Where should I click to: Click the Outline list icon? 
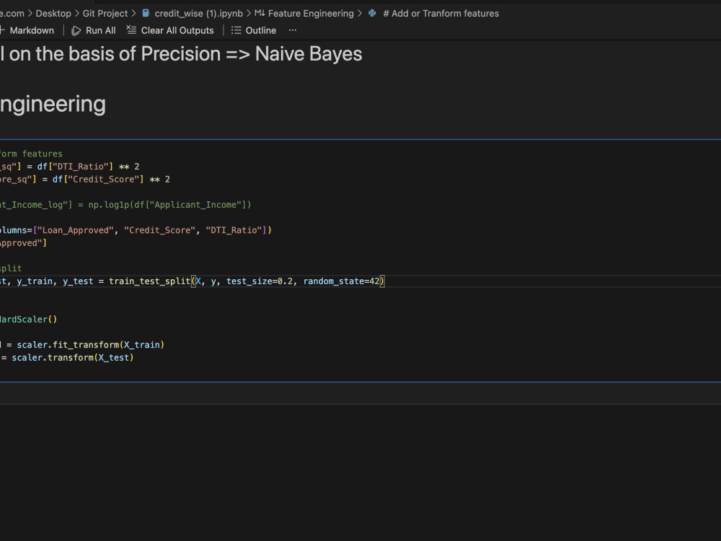[236, 30]
